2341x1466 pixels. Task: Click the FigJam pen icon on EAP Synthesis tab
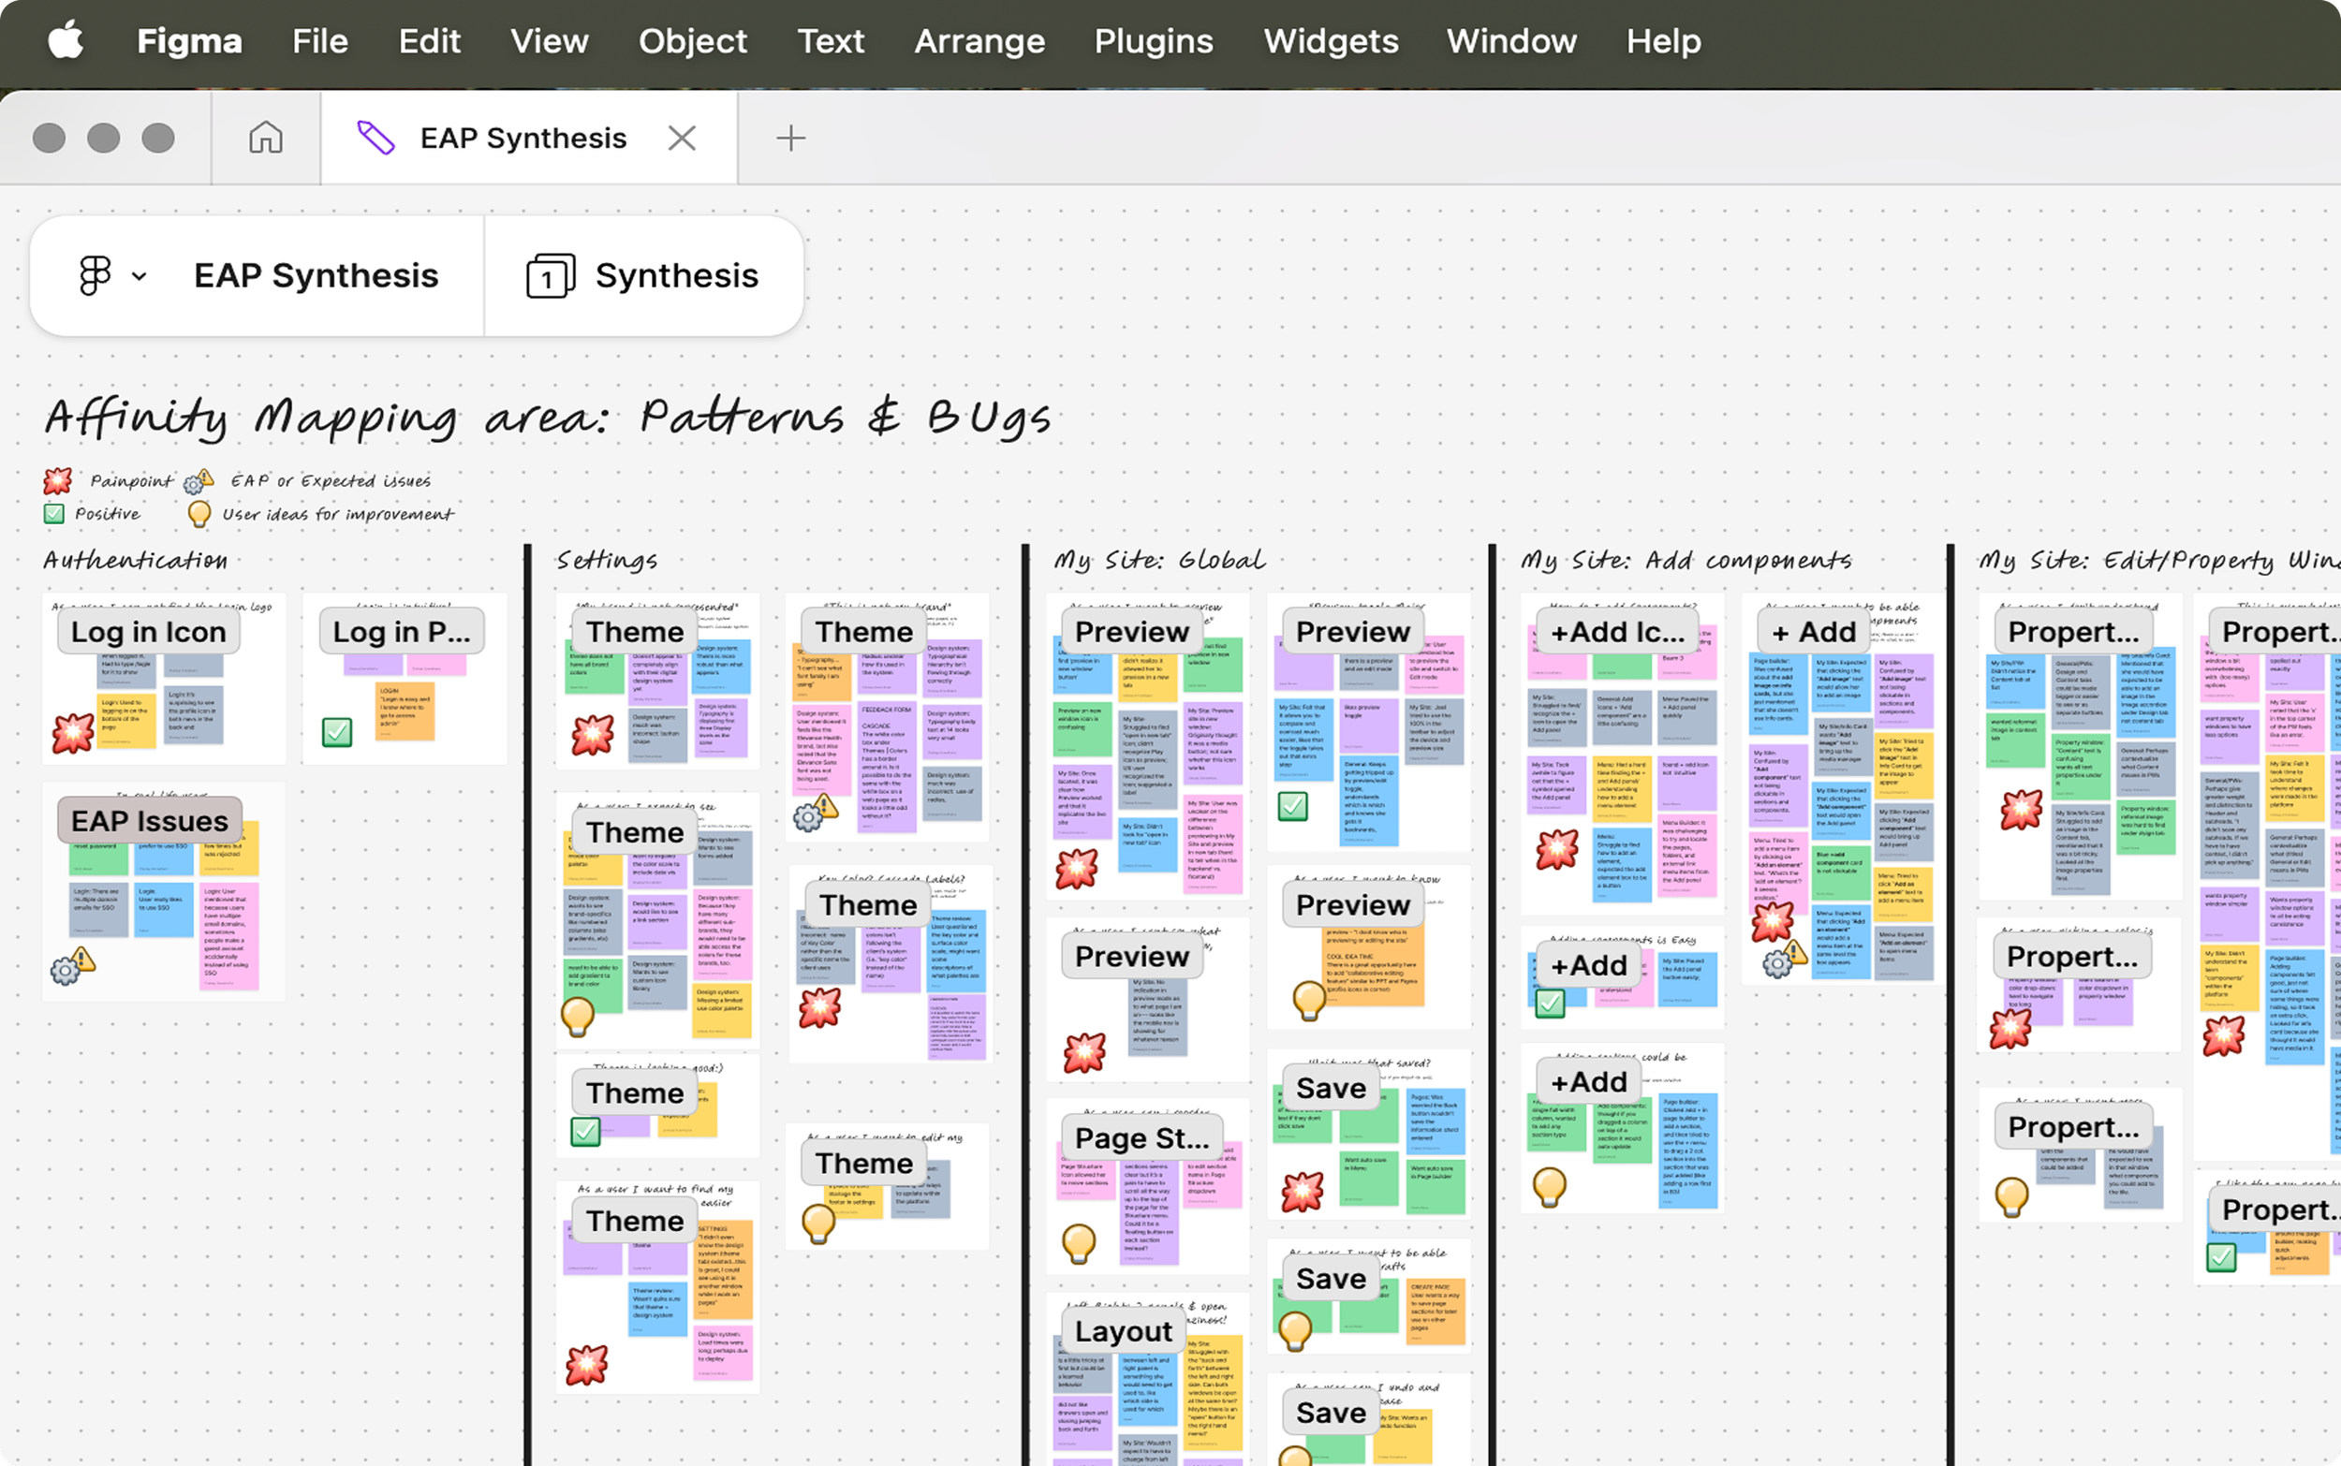(375, 138)
